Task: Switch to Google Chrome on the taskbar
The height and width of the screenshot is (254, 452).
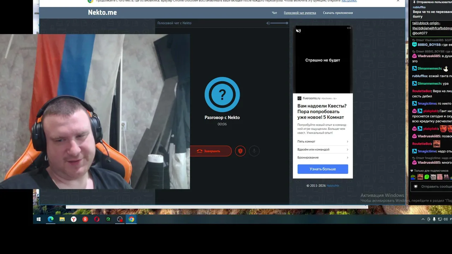Action: pos(131,219)
